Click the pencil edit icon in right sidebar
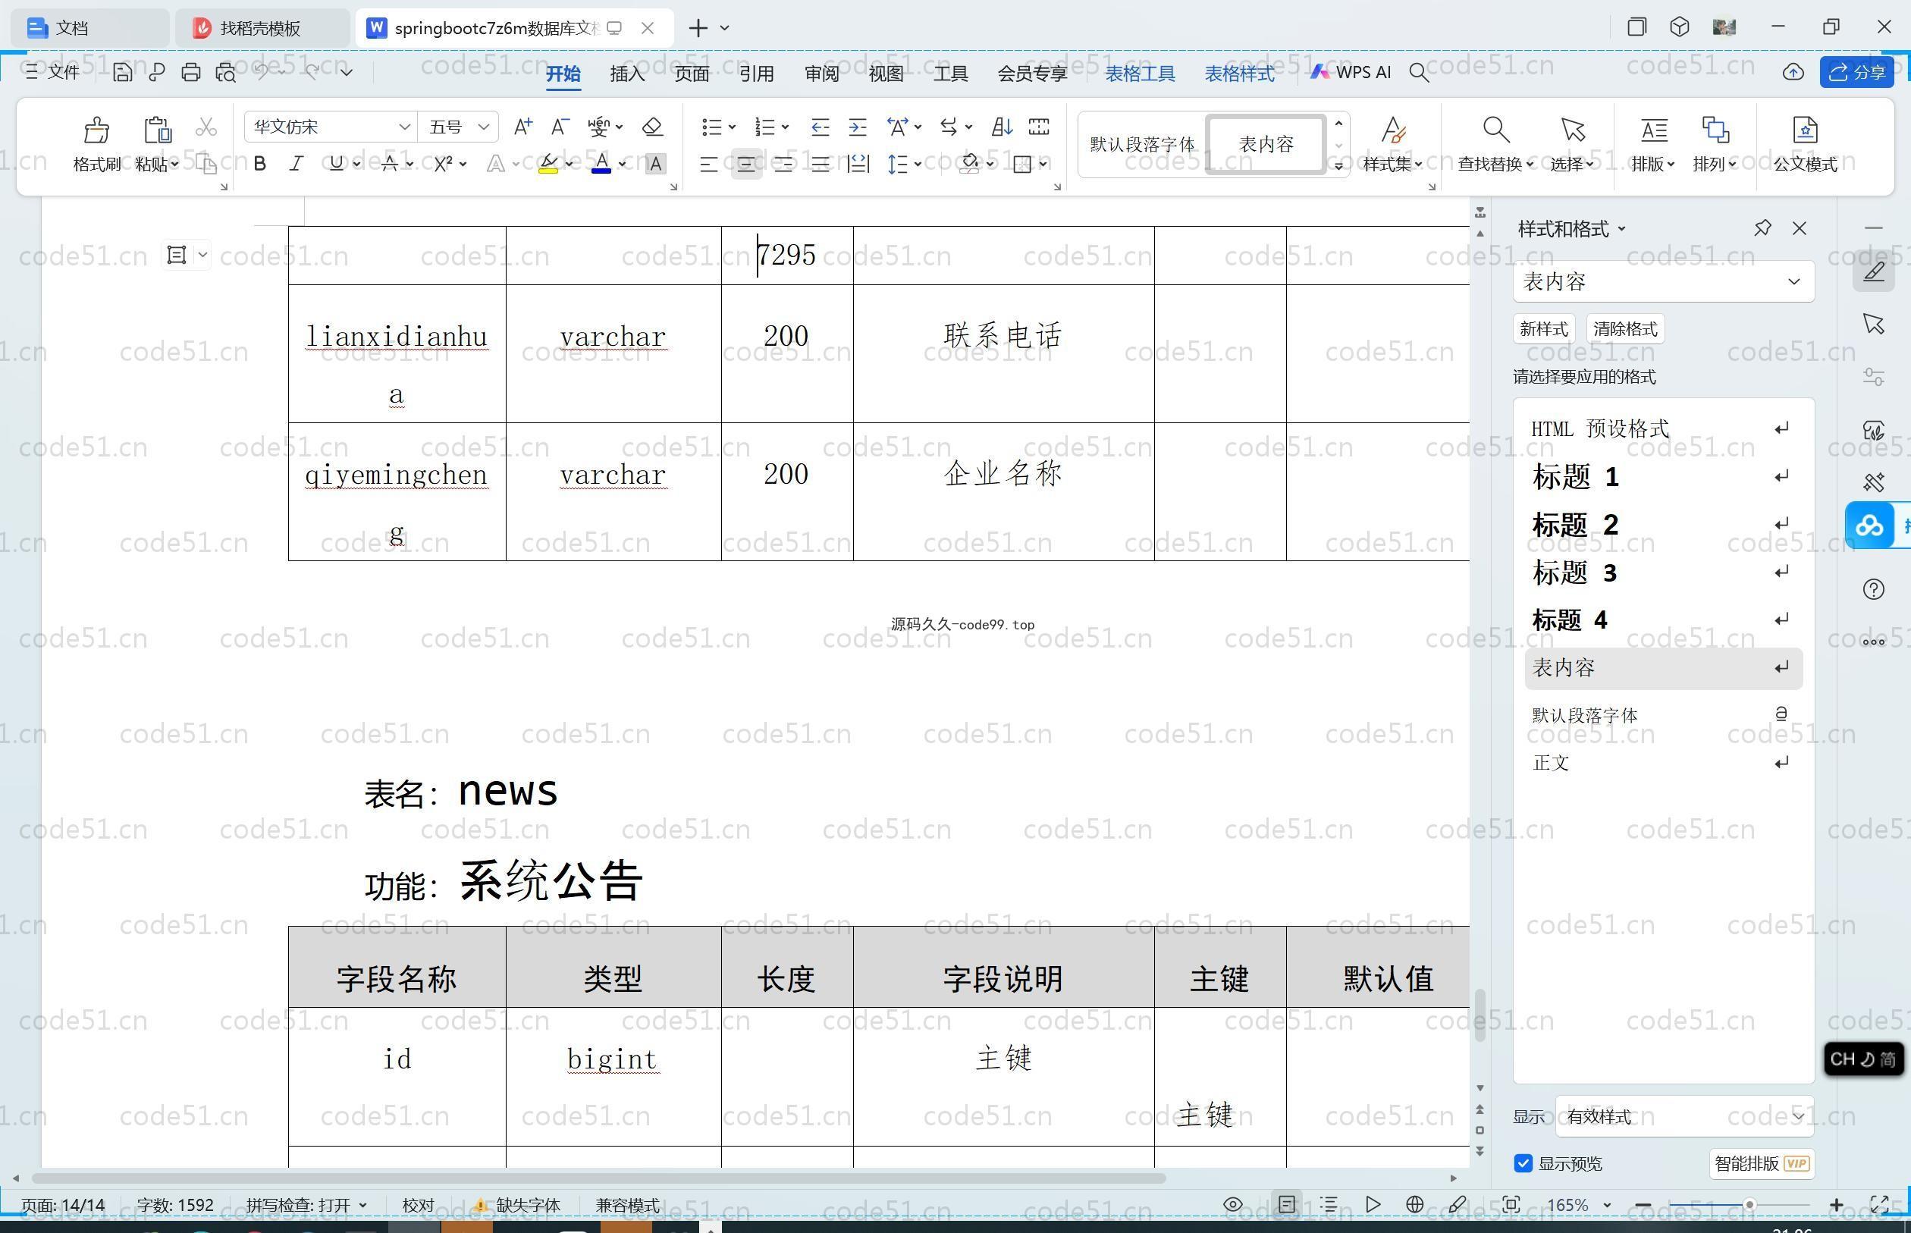 (1873, 271)
